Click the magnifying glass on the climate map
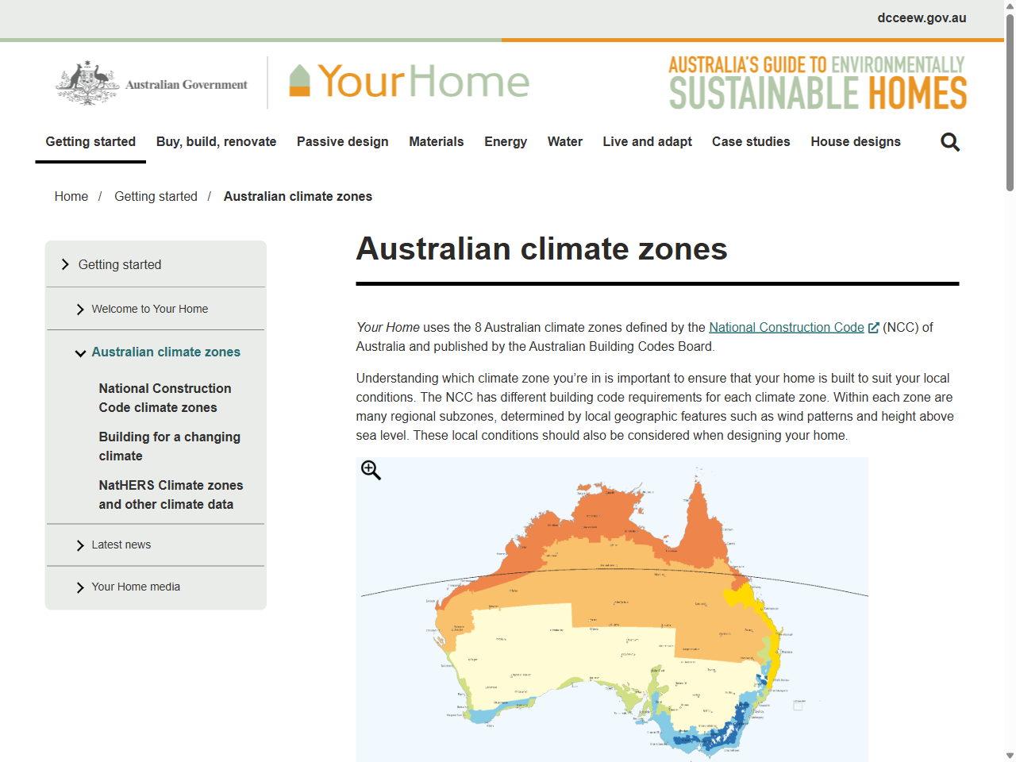 point(370,470)
